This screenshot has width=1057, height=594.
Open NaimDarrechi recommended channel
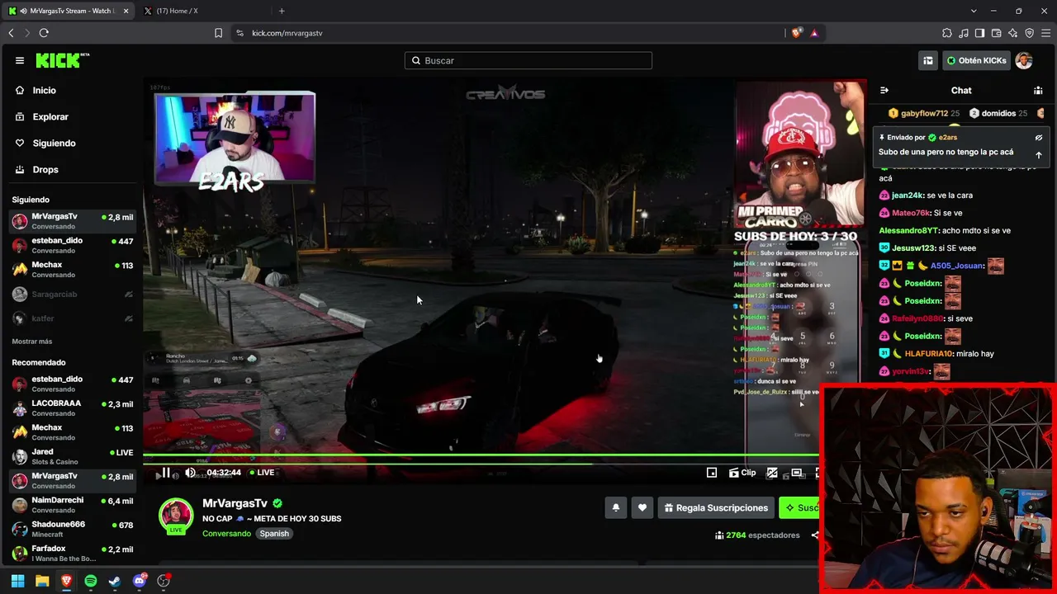pos(73,505)
